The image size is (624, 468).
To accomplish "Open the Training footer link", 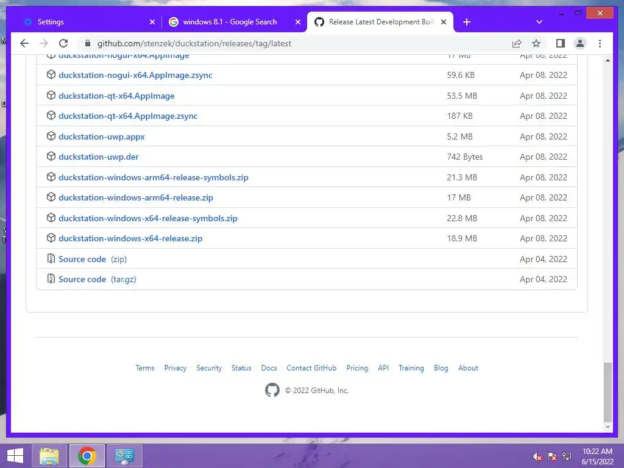I will point(411,368).
